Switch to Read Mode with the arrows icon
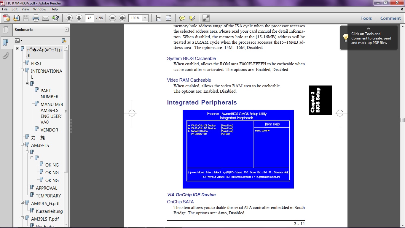 [x=206, y=18]
